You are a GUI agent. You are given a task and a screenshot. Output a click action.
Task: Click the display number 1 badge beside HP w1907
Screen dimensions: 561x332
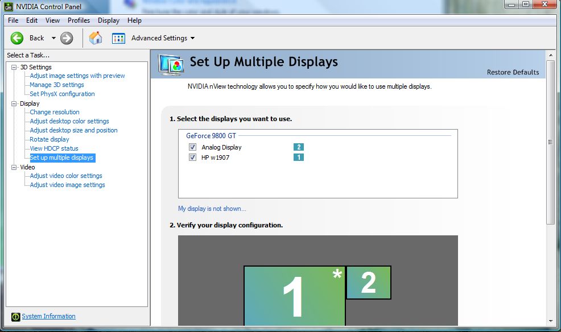tap(299, 157)
